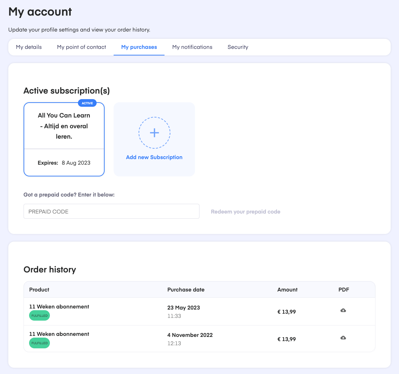Open the My details tab
Image resolution: width=399 pixels, height=374 pixels.
coord(29,47)
